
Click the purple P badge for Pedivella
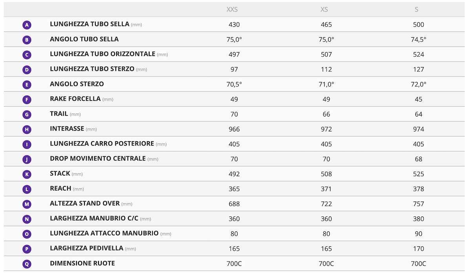tap(27, 249)
